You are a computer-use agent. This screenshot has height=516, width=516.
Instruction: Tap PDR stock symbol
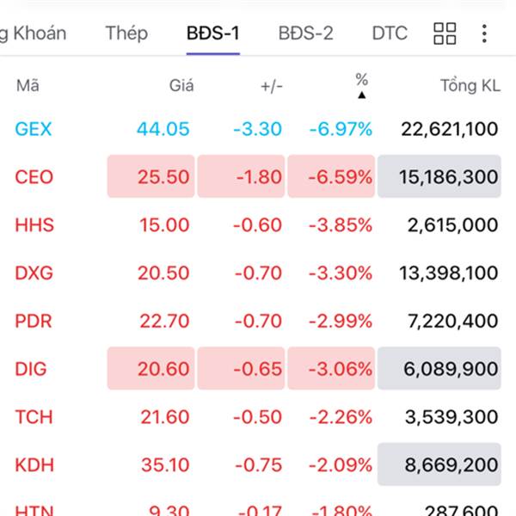(x=34, y=322)
